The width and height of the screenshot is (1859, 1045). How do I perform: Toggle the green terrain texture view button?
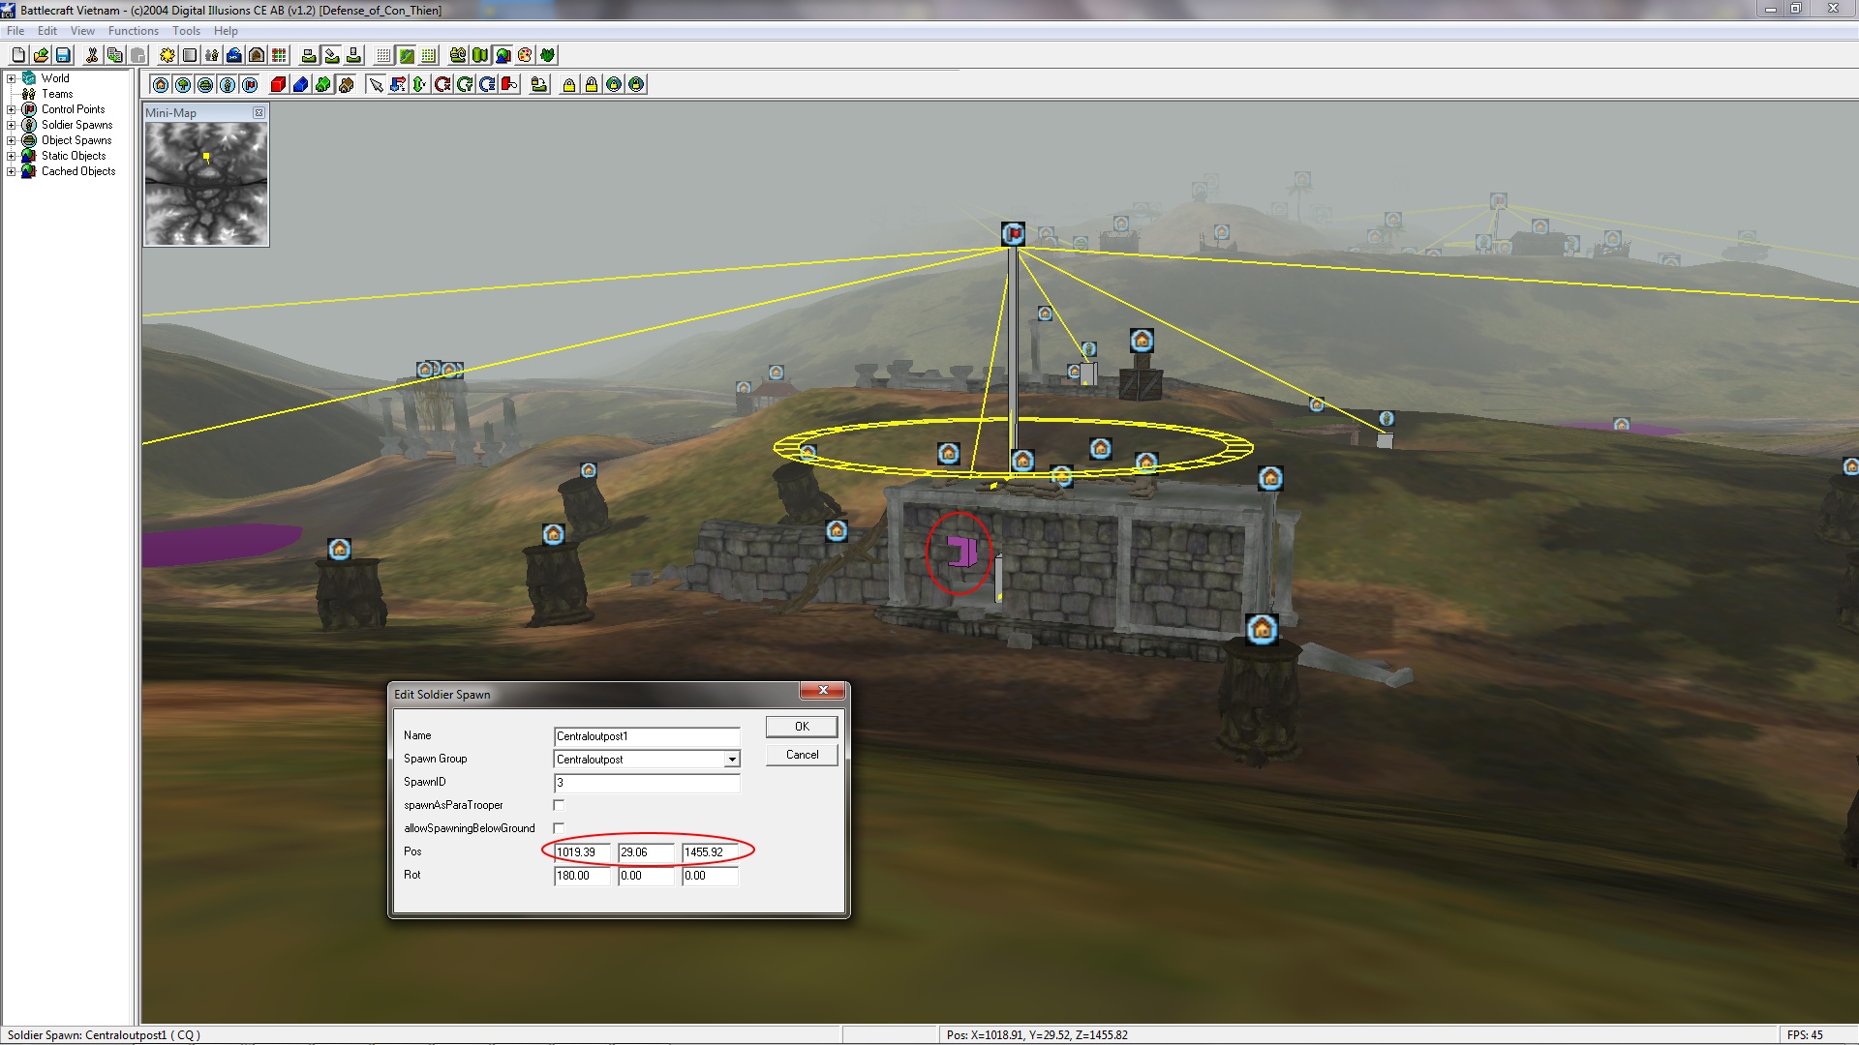point(407,55)
